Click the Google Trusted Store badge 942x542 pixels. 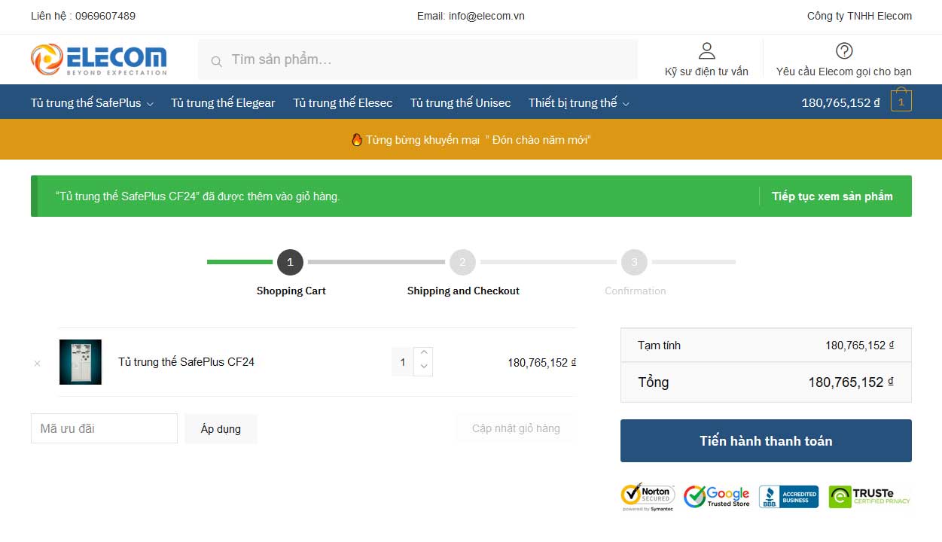[x=717, y=497]
